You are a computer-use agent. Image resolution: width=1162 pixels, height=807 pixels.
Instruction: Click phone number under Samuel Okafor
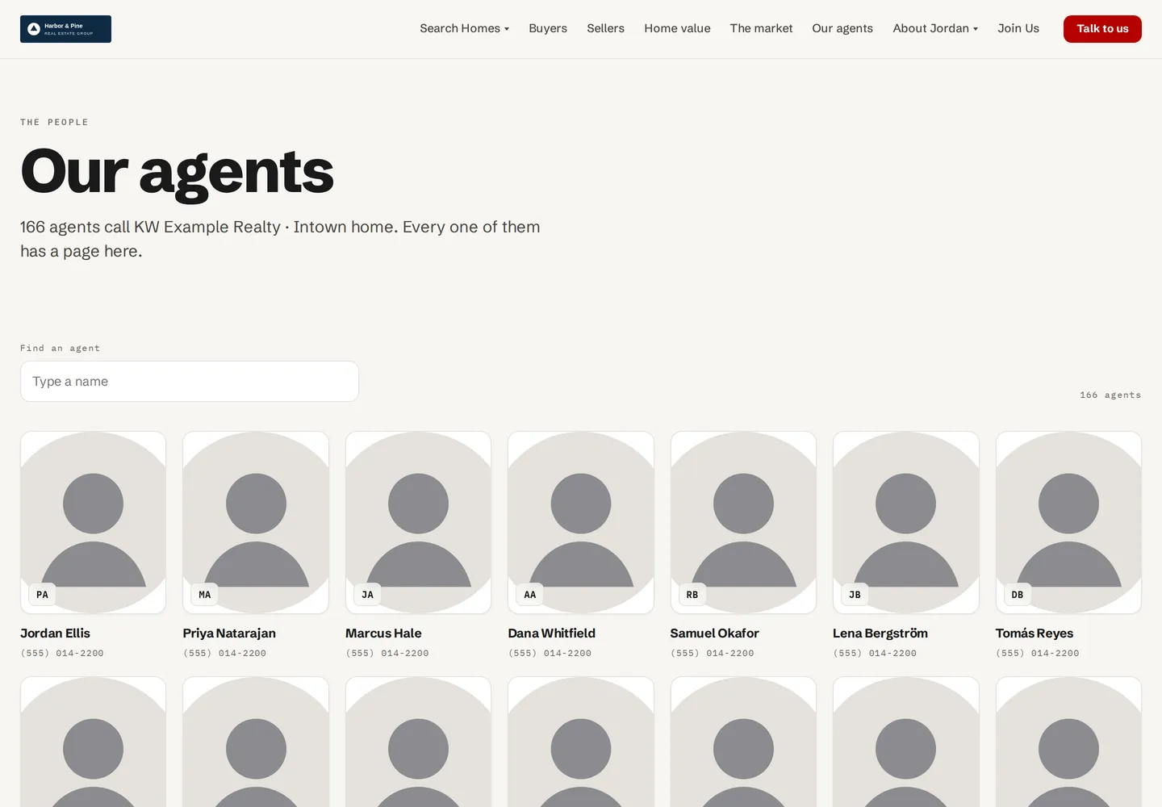click(713, 654)
